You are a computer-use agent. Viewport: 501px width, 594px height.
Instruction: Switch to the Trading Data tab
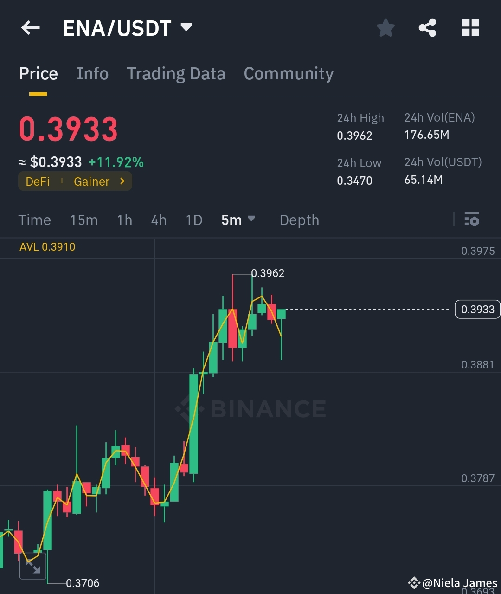(176, 73)
